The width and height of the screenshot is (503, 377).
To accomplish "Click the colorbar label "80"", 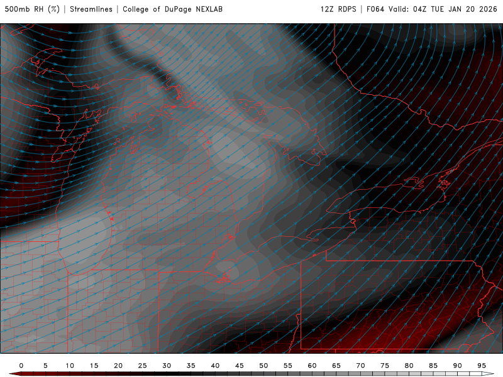I will pos(409,366).
